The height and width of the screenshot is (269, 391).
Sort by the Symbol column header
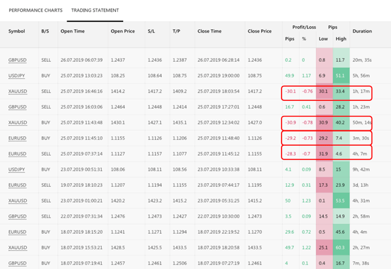pos(16,31)
